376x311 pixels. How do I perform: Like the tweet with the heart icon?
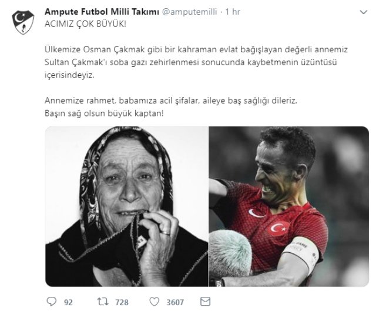[x=154, y=302]
